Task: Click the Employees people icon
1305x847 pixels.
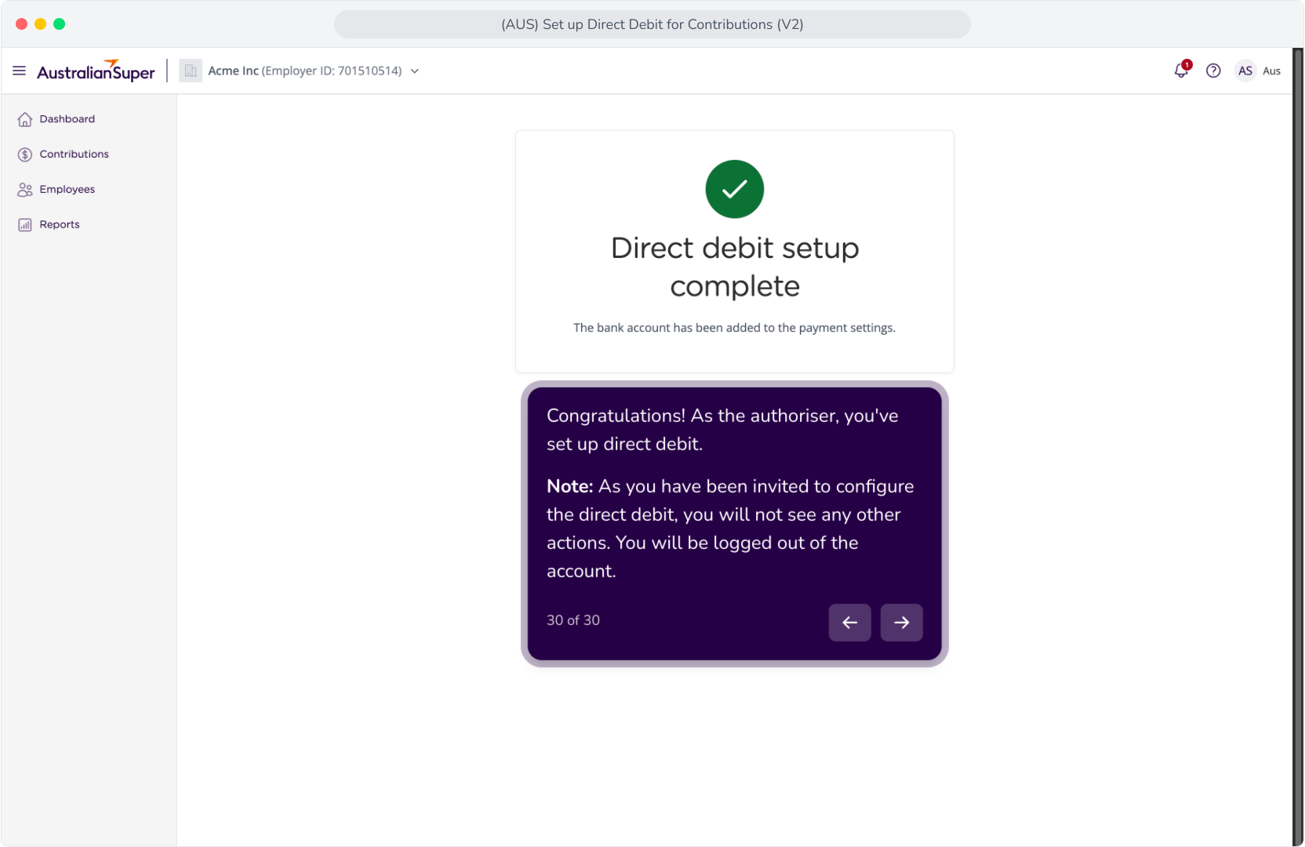Action: pos(25,190)
